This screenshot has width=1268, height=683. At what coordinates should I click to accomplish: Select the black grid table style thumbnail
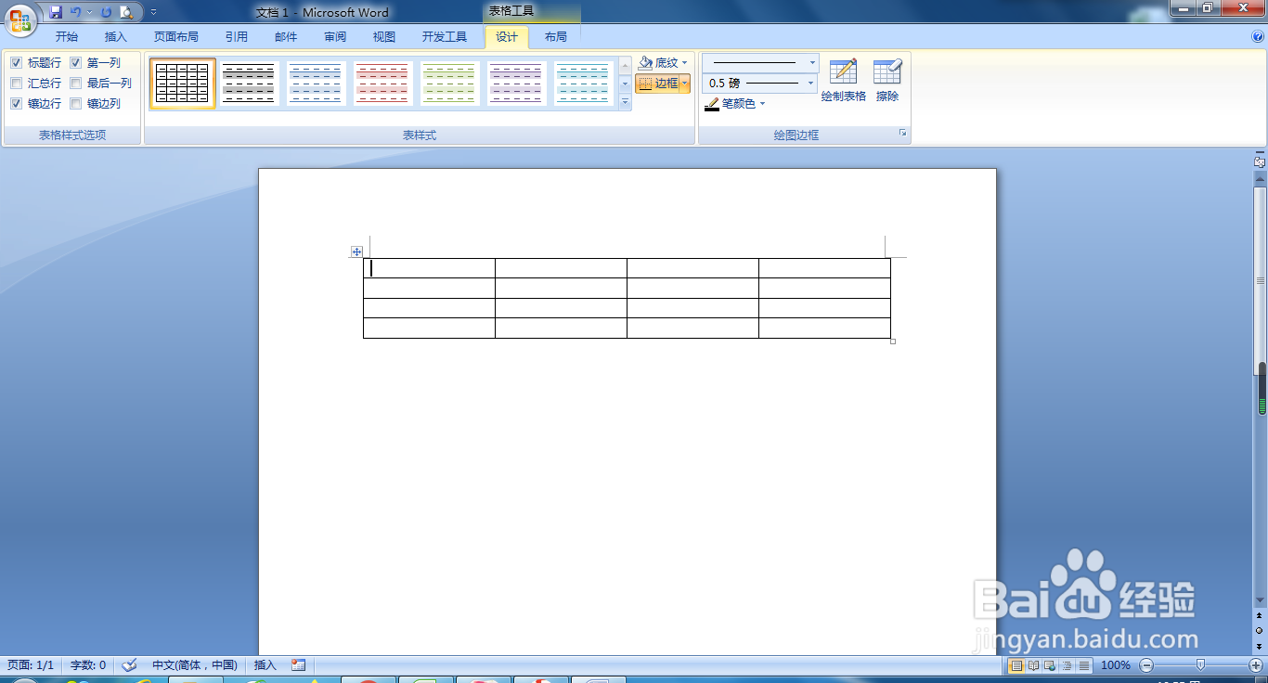pos(183,84)
